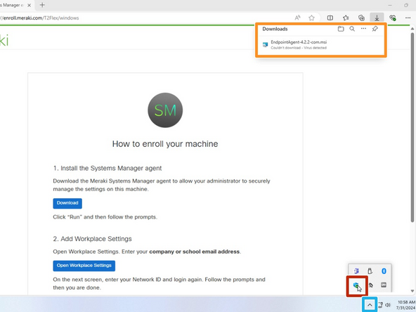Click the volume speaker icon in taskbar
This screenshot has width=416, height=312.
(x=388, y=305)
